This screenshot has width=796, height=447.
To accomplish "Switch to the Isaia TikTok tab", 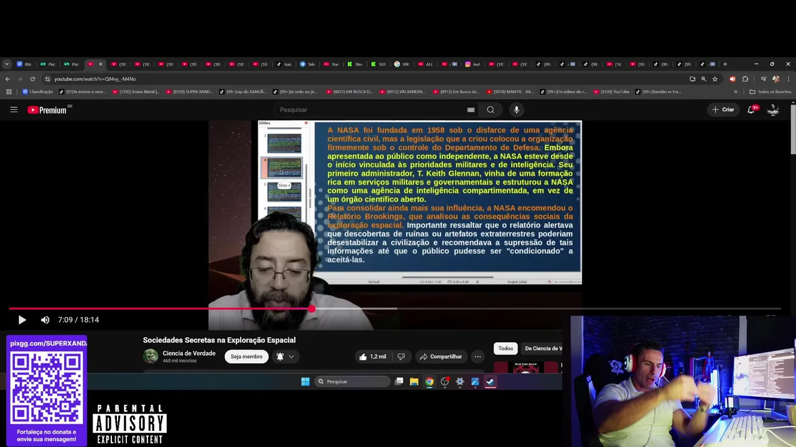I will (x=284, y=64).
